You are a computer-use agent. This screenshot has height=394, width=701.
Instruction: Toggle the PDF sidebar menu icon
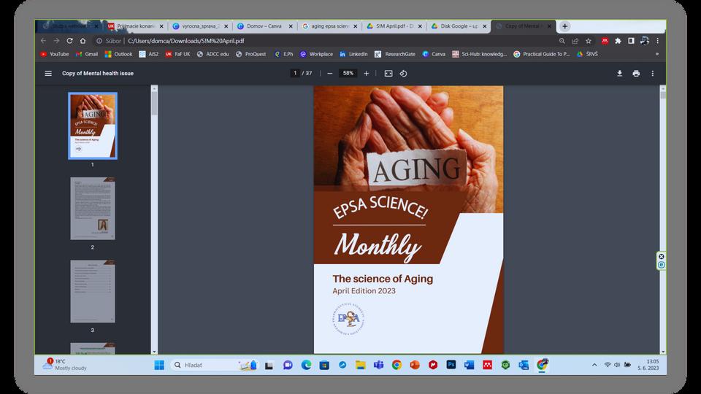tap(48, 73)
